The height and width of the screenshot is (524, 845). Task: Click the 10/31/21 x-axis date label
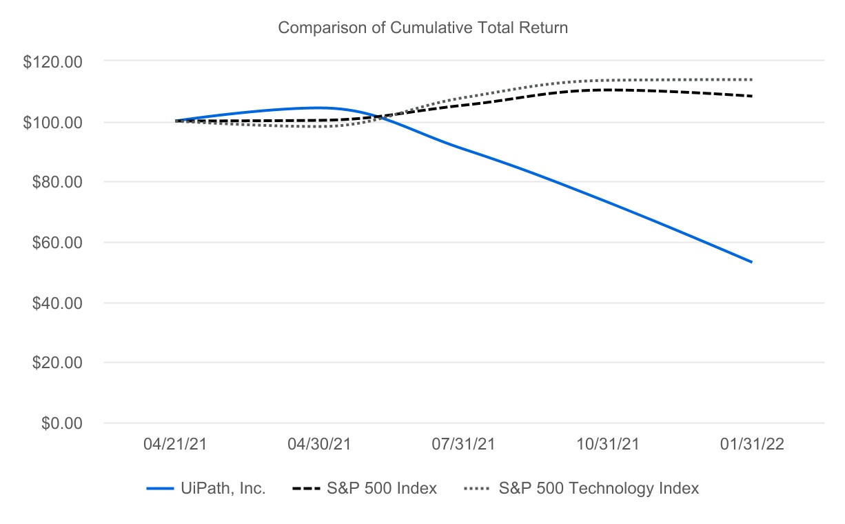coord(608,445)
